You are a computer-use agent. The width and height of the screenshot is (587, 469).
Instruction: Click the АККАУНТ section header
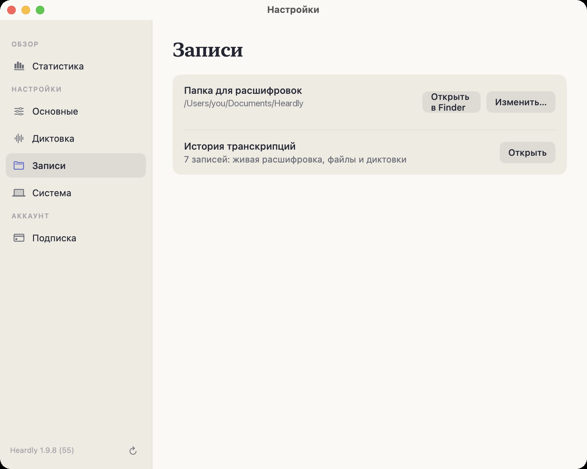[x=30, y=216]
